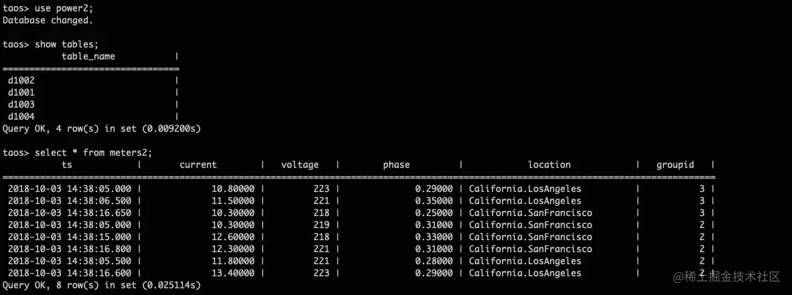Click current value 10.80000
The height and width of the screenshot is (295, 792).
pyautogui.click(x=233, y=189)
